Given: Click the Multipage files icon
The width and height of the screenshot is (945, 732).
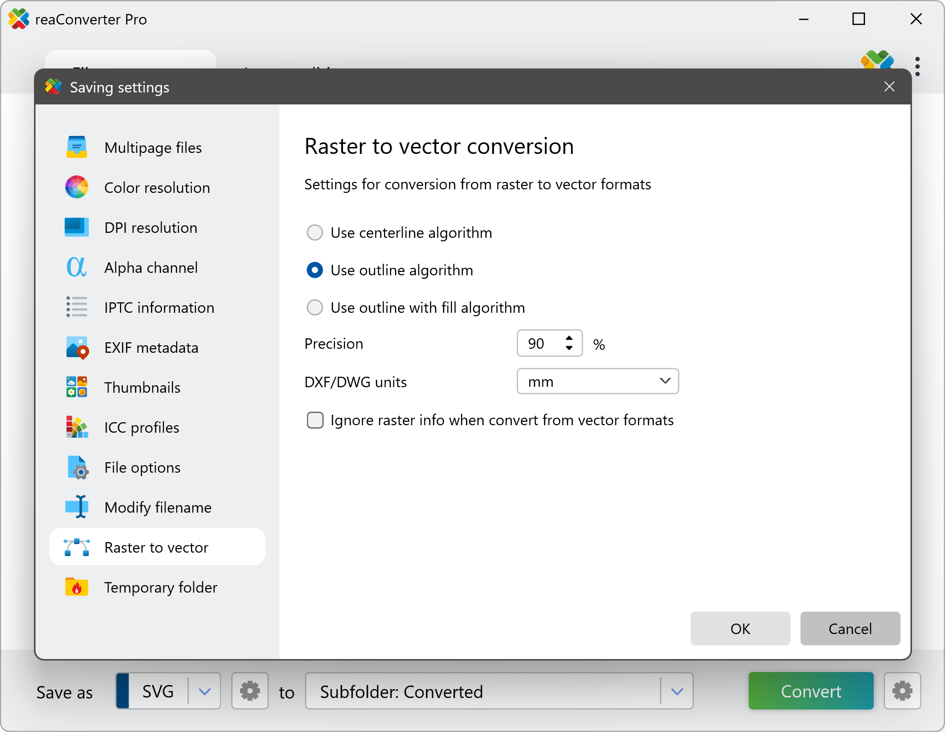Looking at the screenshot, I should click(x=76, y=147).
